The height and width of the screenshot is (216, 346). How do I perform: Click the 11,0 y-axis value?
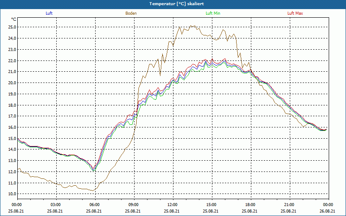click(13, 183)
